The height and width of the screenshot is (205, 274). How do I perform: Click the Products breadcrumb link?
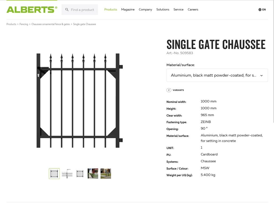tap(11, 24)
